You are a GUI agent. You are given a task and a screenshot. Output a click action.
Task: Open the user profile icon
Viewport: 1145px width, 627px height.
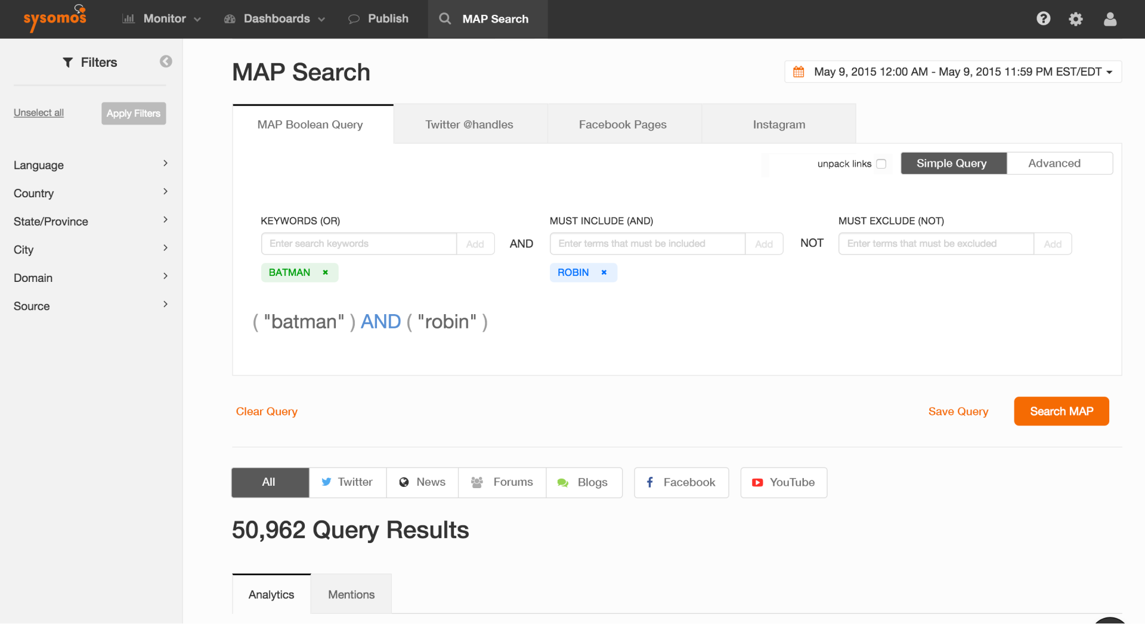pyautogui.click(x=1110, y=19)
